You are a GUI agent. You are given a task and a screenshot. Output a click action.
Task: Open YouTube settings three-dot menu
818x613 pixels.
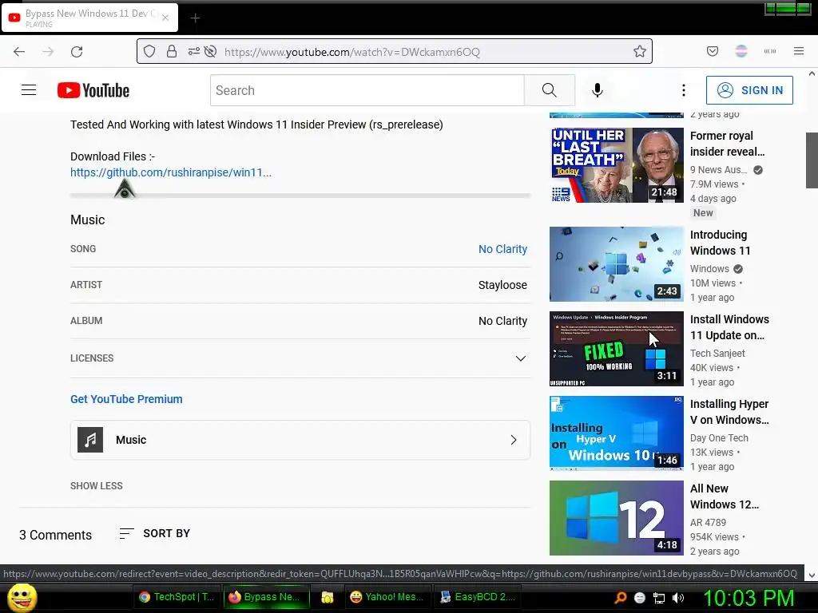[x=684, y=90]
